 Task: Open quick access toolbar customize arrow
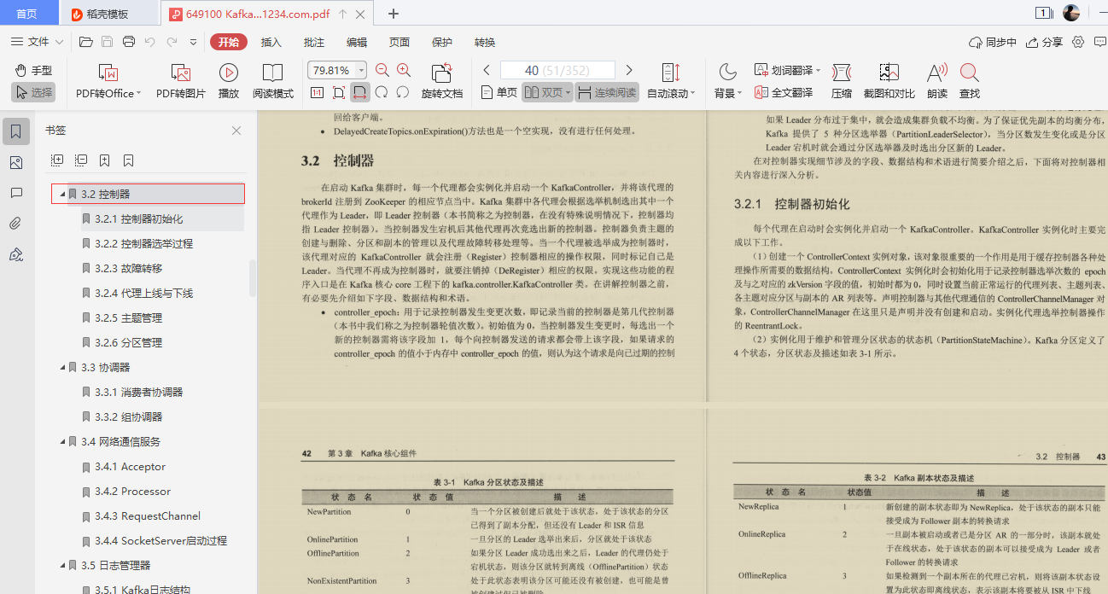[x=193, y=42]
